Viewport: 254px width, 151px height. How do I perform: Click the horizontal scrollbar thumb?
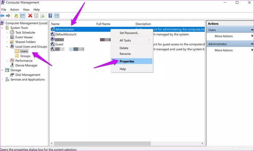click(102, 143)
